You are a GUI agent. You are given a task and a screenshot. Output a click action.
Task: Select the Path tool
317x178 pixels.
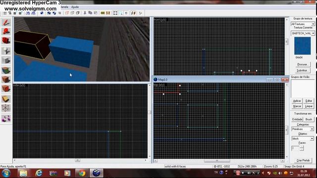(6, 118)
